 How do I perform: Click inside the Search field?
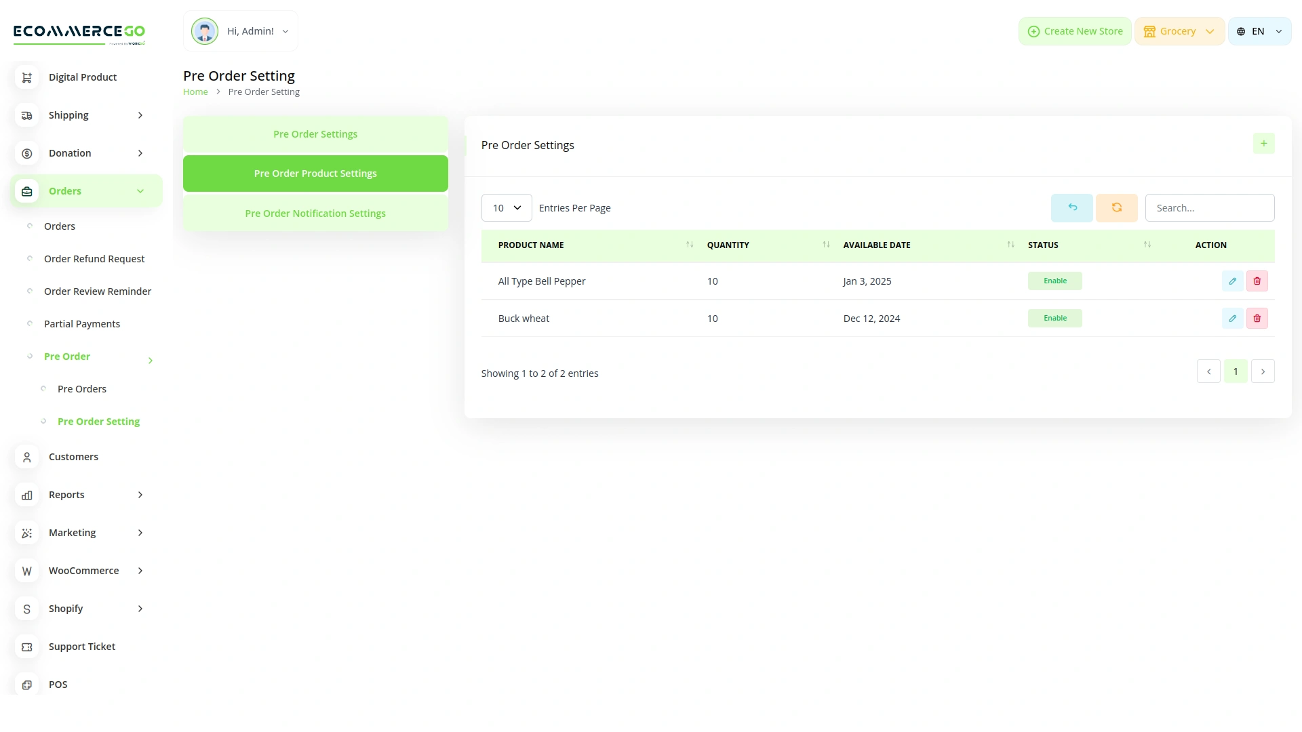click(x=1210, y=207)
